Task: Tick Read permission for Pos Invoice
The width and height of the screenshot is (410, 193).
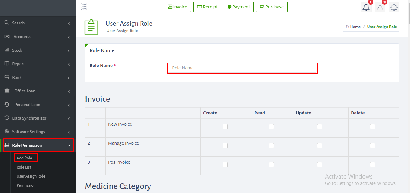Action: tap(271, 165)
